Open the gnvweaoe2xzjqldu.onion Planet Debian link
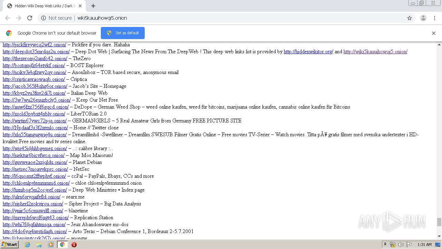 pos(35,162)
